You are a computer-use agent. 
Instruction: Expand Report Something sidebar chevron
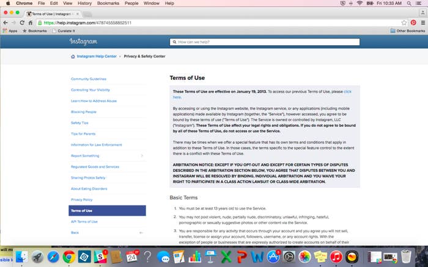pos(142,155)
